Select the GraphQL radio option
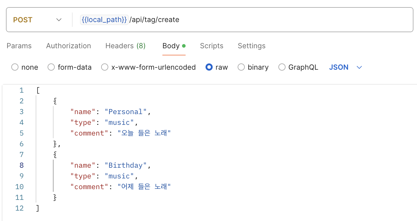 282,67
